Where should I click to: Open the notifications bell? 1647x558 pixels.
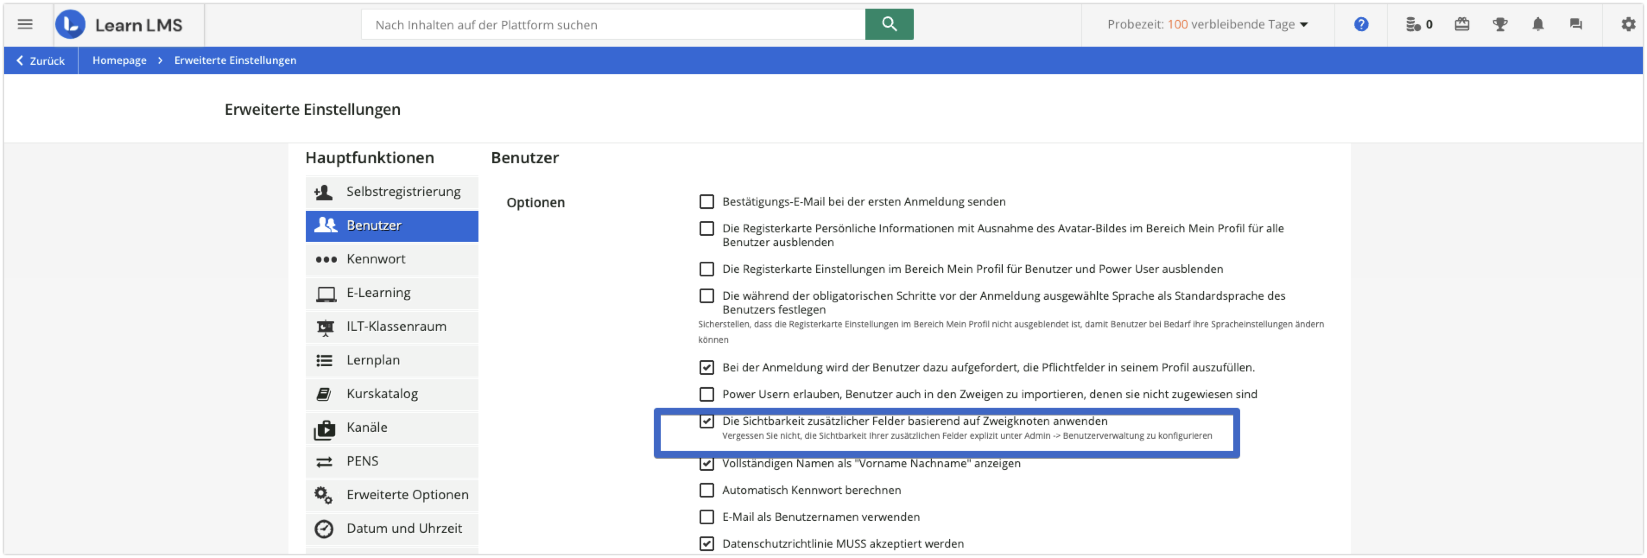[x=1538, y=24]
